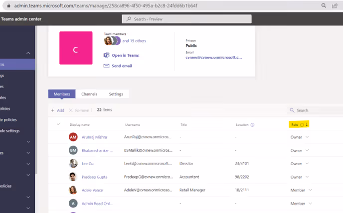
Task: Switch to the Channels tab
Action: click(89, 94)
